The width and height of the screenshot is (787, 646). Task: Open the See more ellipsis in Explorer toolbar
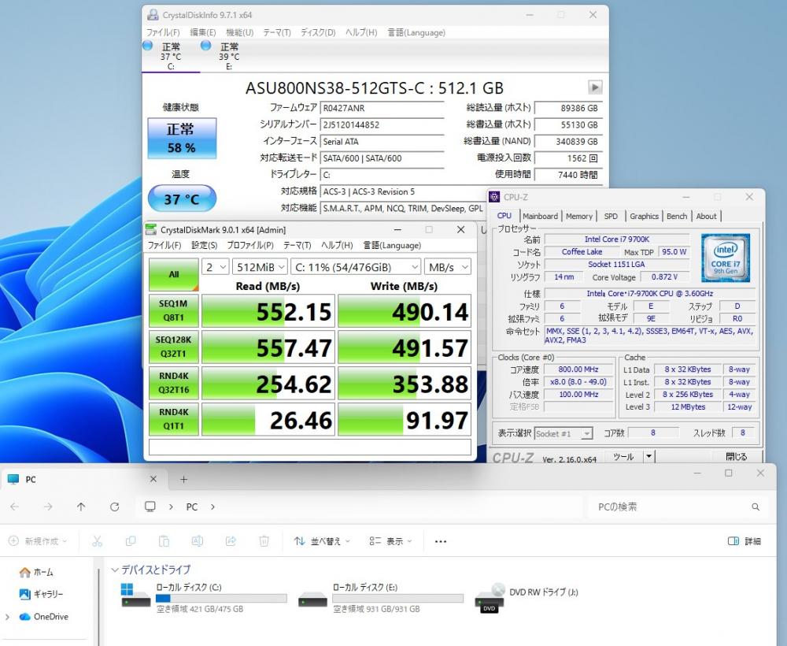[441, 541]
